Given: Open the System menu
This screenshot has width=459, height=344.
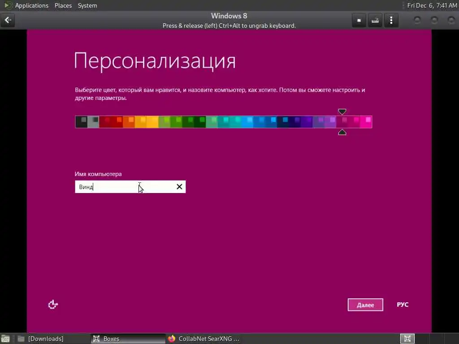Looking at the screenshot, I should click(x=87, y=5).
